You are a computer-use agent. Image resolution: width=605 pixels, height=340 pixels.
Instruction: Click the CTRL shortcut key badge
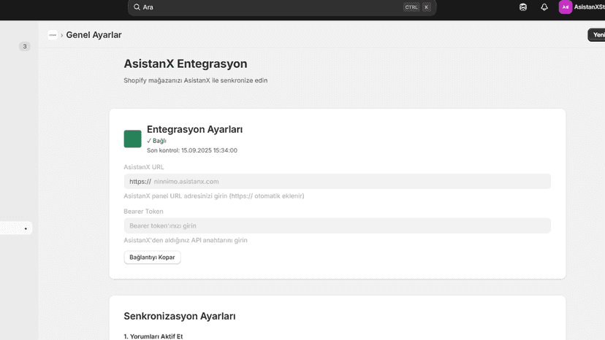click(x=411, y=7)
